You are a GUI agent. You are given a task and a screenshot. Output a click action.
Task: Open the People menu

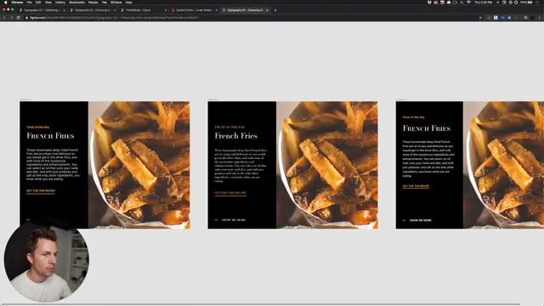[x=93, y=2]
